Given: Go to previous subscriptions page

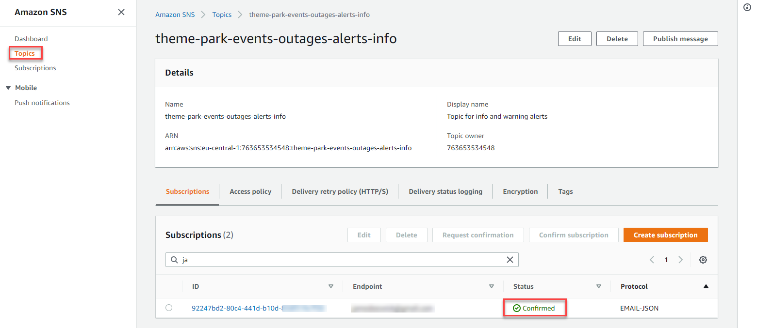Looking at the screenshot, I should click(x=652, y=260).
